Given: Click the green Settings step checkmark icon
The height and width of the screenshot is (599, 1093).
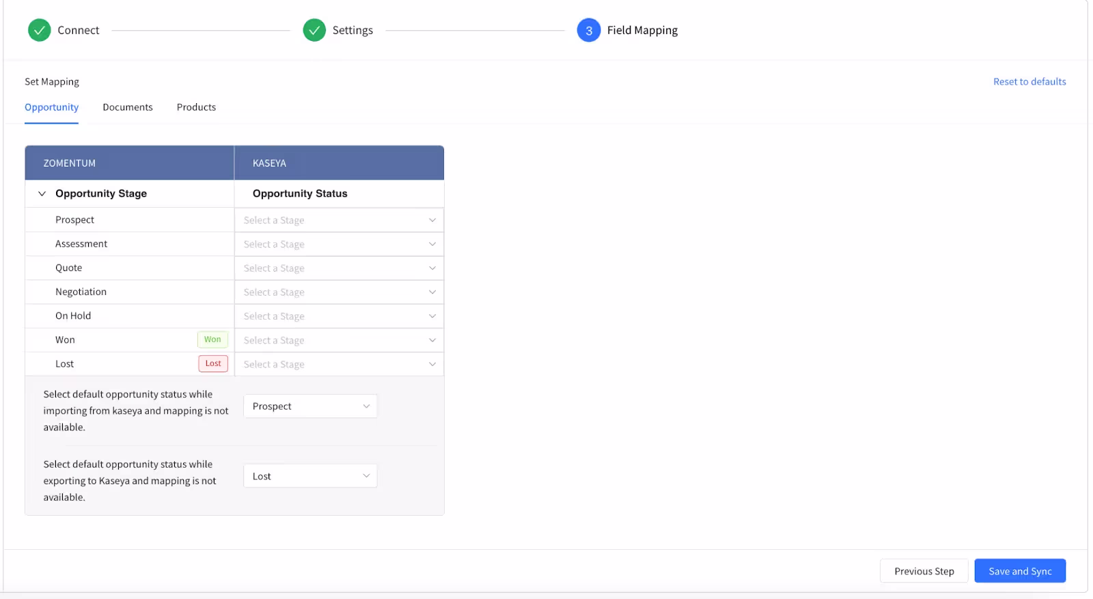Looking at the screenshot, I should [314, 30].
